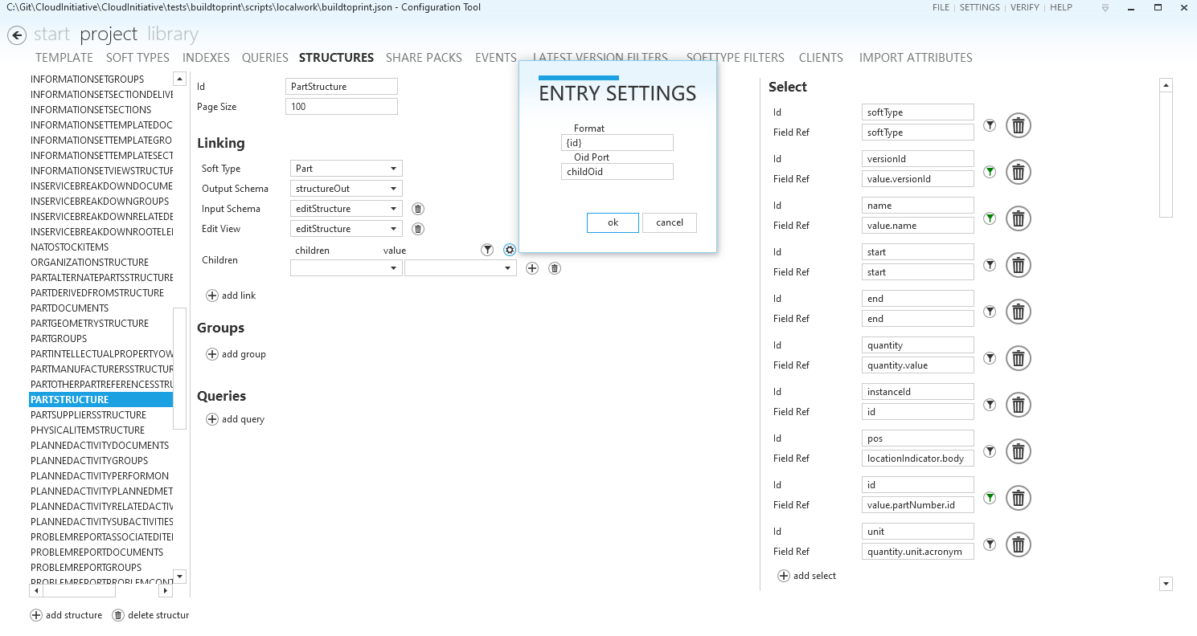This screenshot has height=636, width=1197.
Task: Open the Children advanced settings gear icon
Action: click(x=510, y=250)
